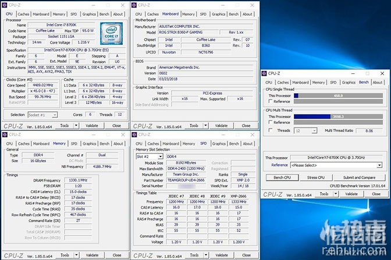Click the Bench CPU button

click(x=282, y=177)
